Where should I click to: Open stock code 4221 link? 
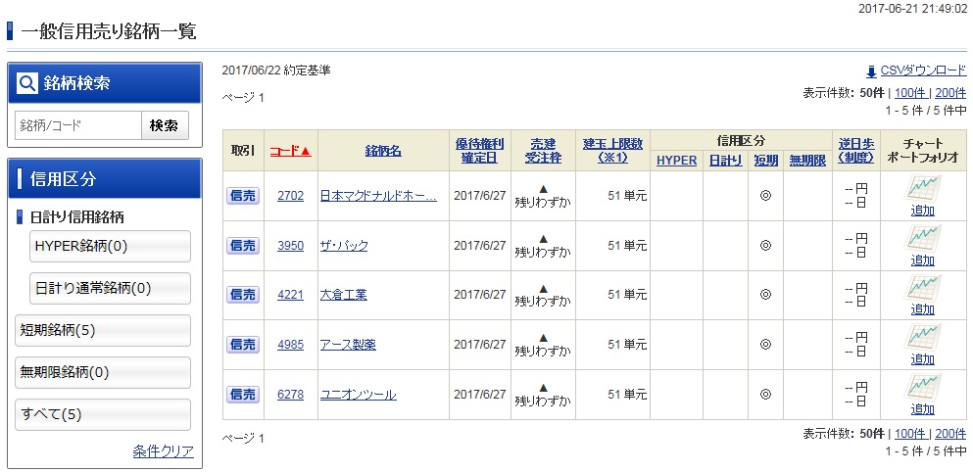290,295
